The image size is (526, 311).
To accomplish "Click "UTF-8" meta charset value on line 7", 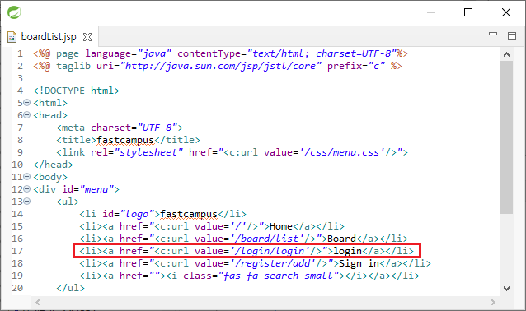I will point(157,128).
